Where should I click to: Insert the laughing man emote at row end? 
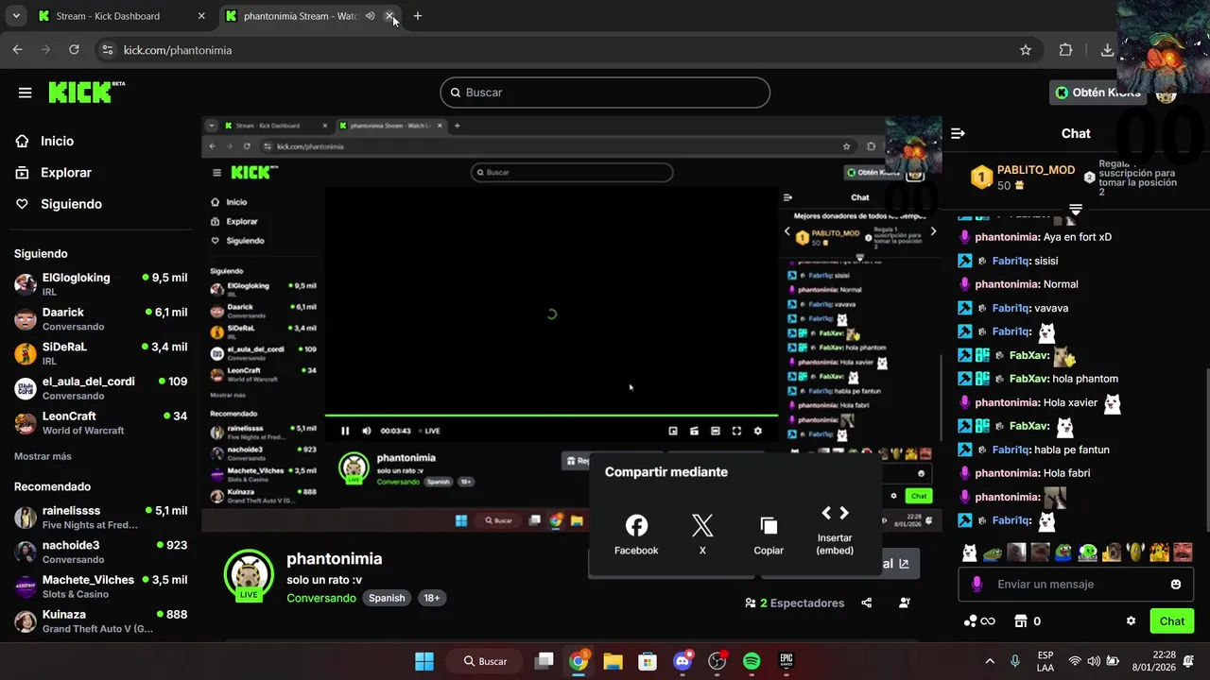[x=1182, y=552]
